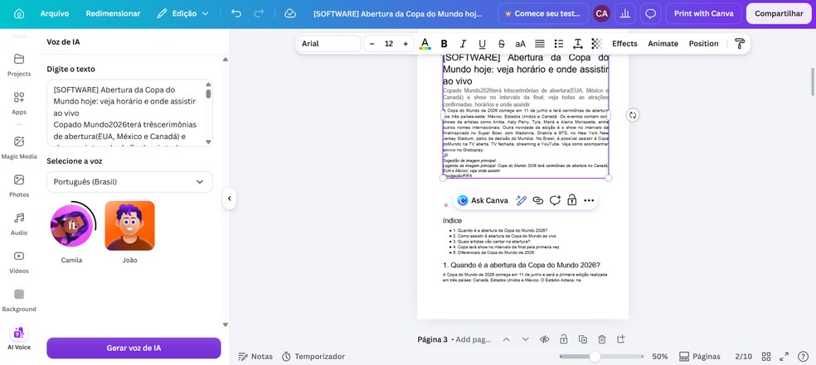Copy style with paint roller icon
The width and height of the screenshot is (816, 365).
(740, 44)
